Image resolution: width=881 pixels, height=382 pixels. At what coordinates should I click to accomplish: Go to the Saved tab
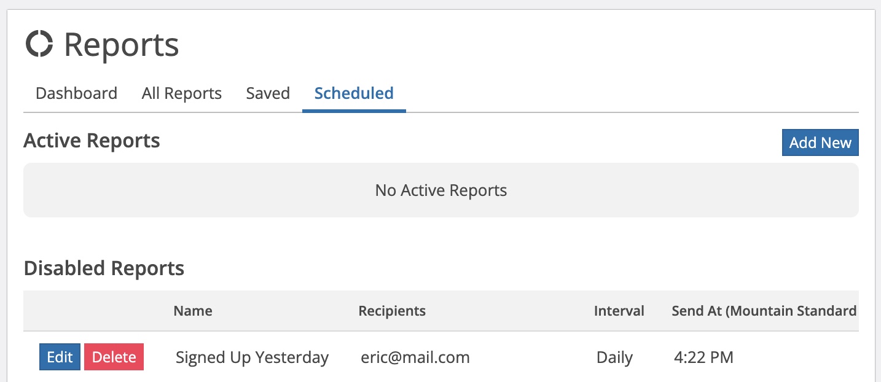[x=268, y=93]
